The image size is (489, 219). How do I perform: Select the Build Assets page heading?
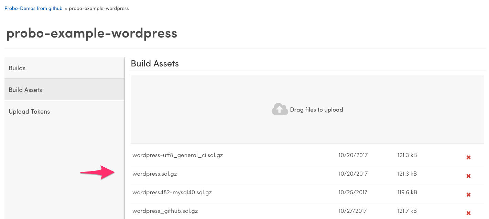tap(154, 63)
